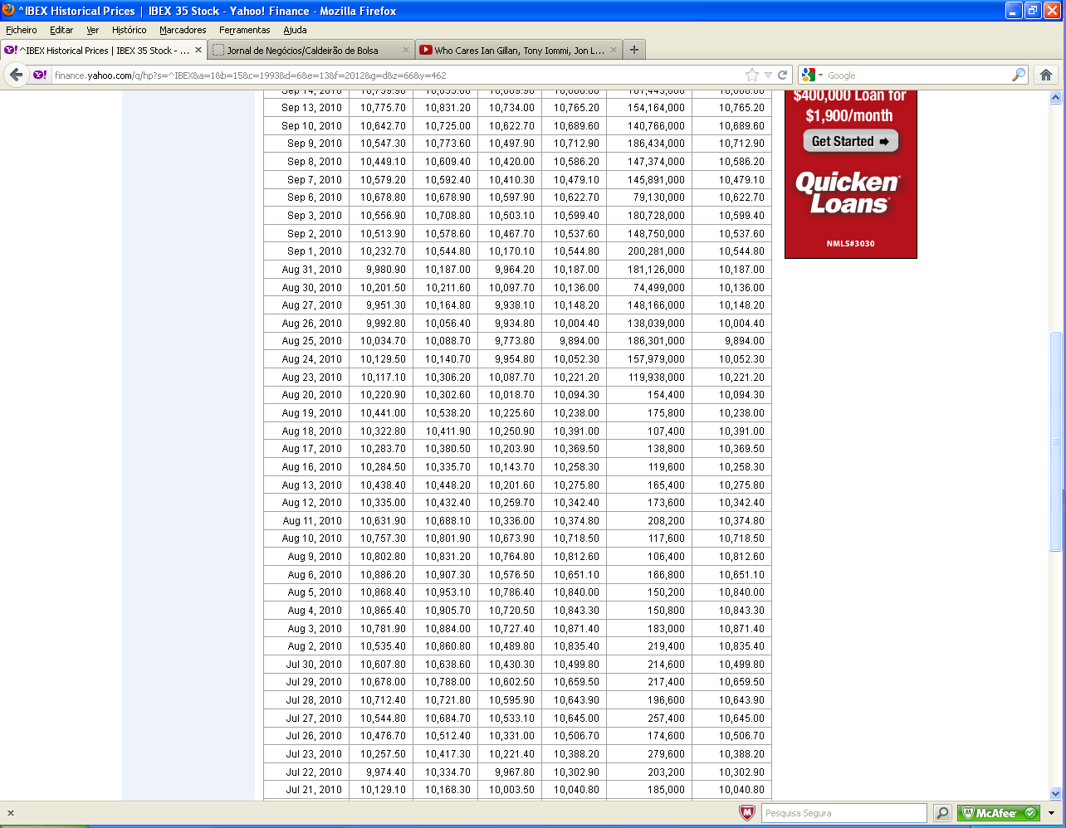Open the Ferramentas menu
Image resolution: width=1066 pixels, height=828 pixels.
tap(245, 30)
